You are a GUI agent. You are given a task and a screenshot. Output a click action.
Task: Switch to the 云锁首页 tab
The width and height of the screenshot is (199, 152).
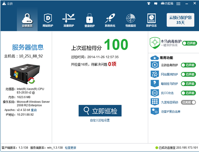point(27,19)
